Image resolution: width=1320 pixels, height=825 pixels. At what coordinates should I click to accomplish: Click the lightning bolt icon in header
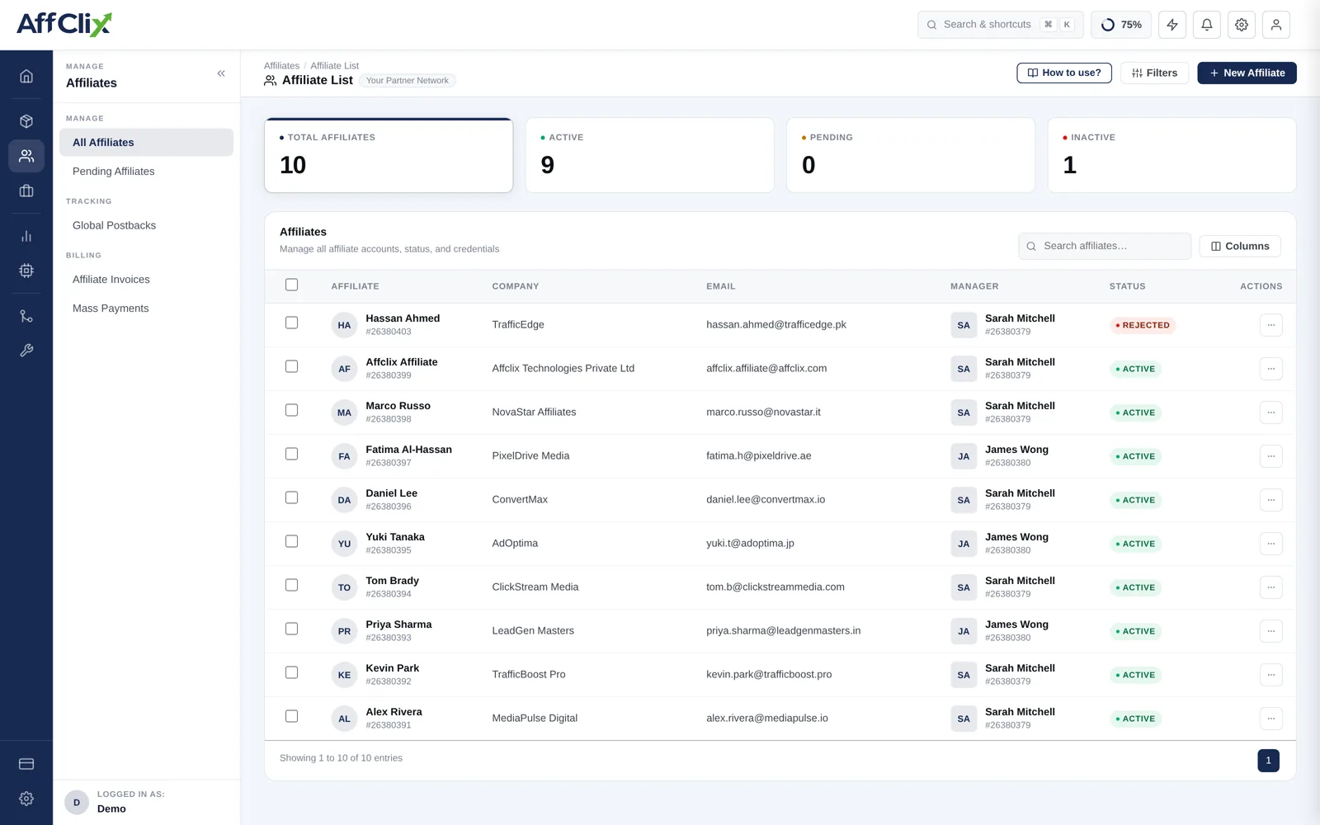click(1172, 25)
